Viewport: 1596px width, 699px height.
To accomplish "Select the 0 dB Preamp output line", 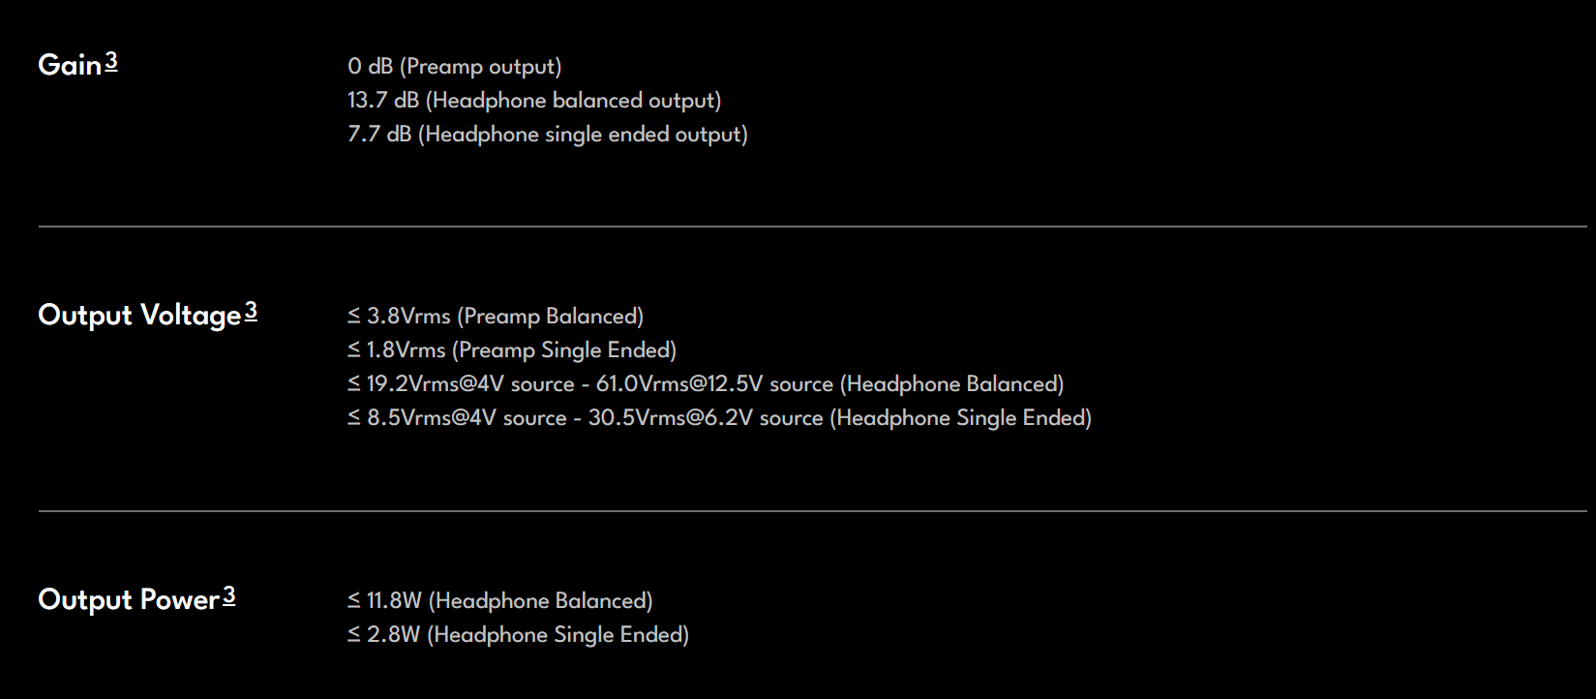I will pos(455,67).
